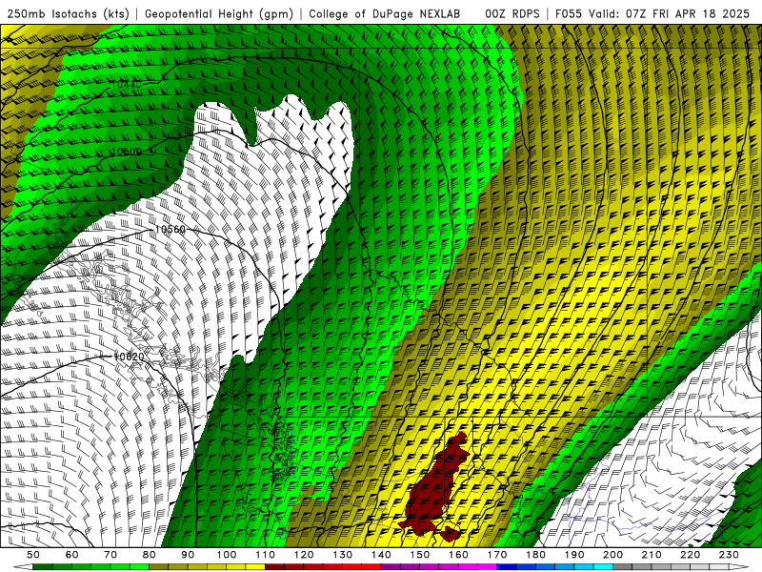Click the 70 label on the color scale

(110, 555)
